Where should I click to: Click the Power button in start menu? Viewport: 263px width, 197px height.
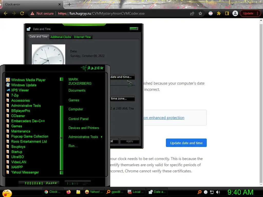[77, 183]
